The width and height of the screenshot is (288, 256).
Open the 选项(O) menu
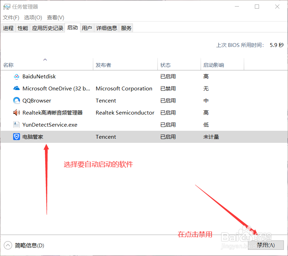33,18
